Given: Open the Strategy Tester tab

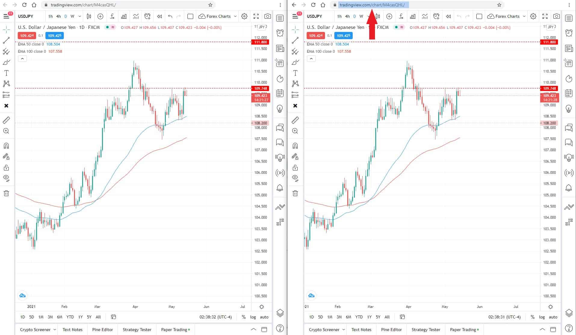Looking at the screenshot, I should pos(137,330).
